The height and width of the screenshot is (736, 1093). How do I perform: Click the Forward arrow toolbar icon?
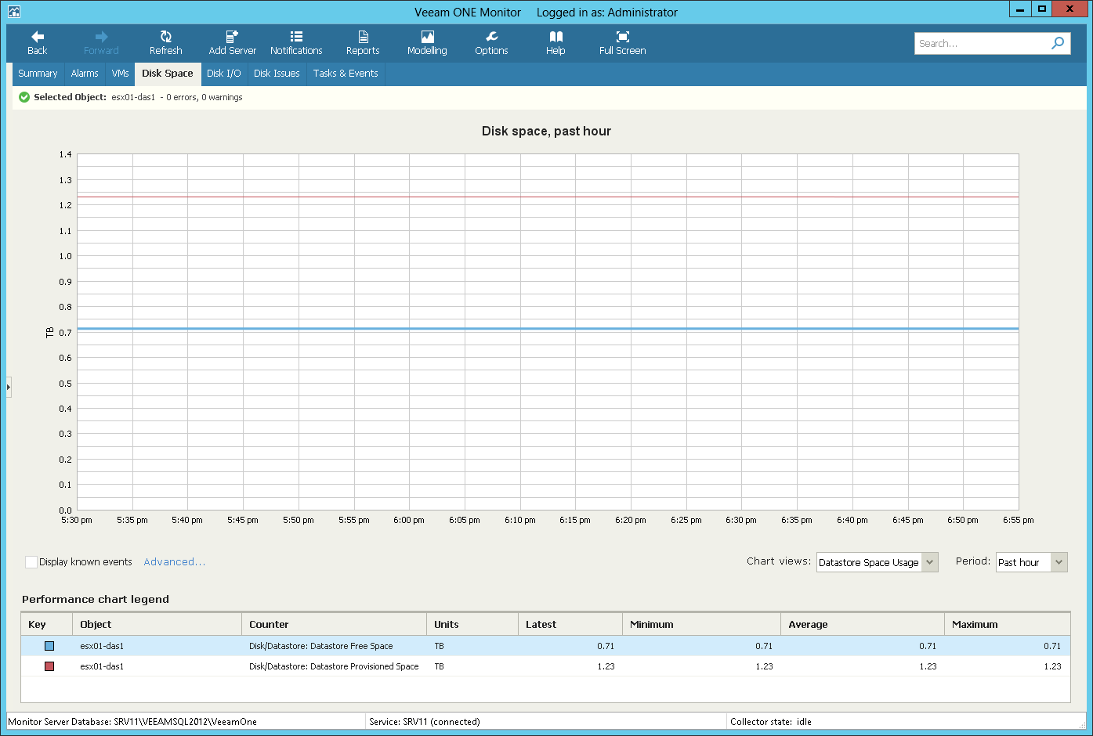[x=101, y=37]
